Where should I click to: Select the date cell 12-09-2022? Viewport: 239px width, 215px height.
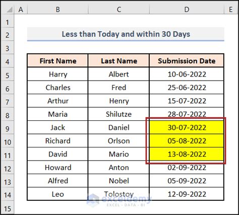coord(187,194)
